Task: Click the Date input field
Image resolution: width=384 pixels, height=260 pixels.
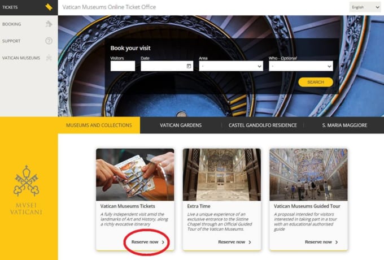Action: point(163,66)
